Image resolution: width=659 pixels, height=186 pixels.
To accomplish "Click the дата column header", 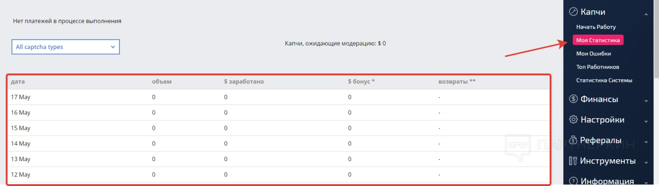I will click(x=18, y=81).
